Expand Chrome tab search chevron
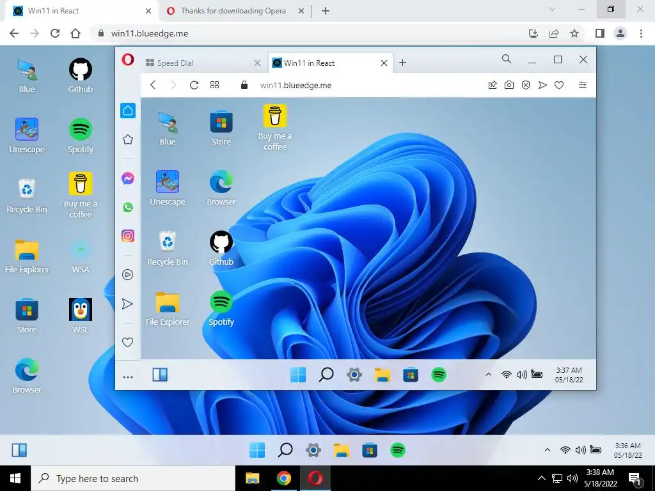 click(x=552, y=9)
